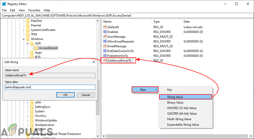This screenshot has width=254, height=139.
Task: Expand the safer tree node
Action: [x=28, y=103]
